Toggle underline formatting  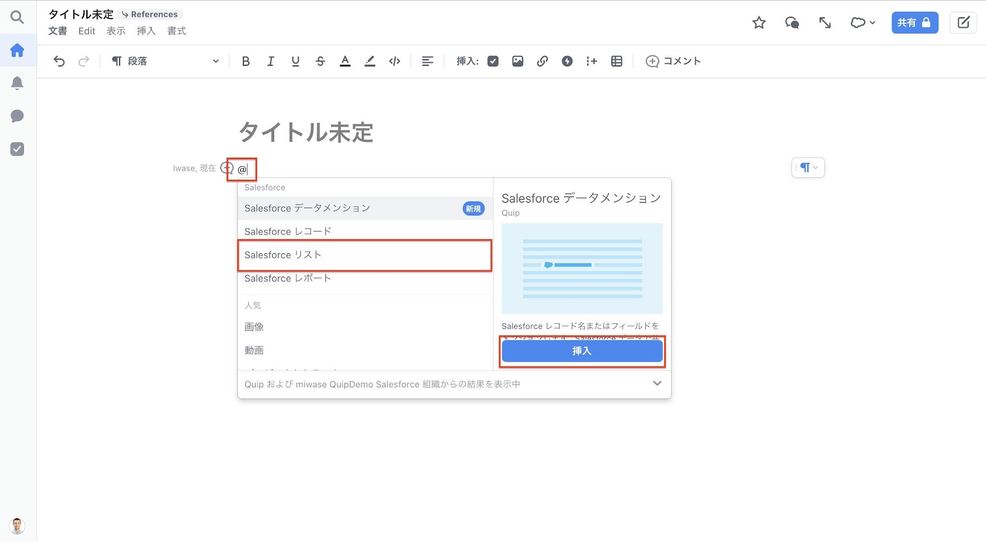pyautogui.click(x=296, y=61)
